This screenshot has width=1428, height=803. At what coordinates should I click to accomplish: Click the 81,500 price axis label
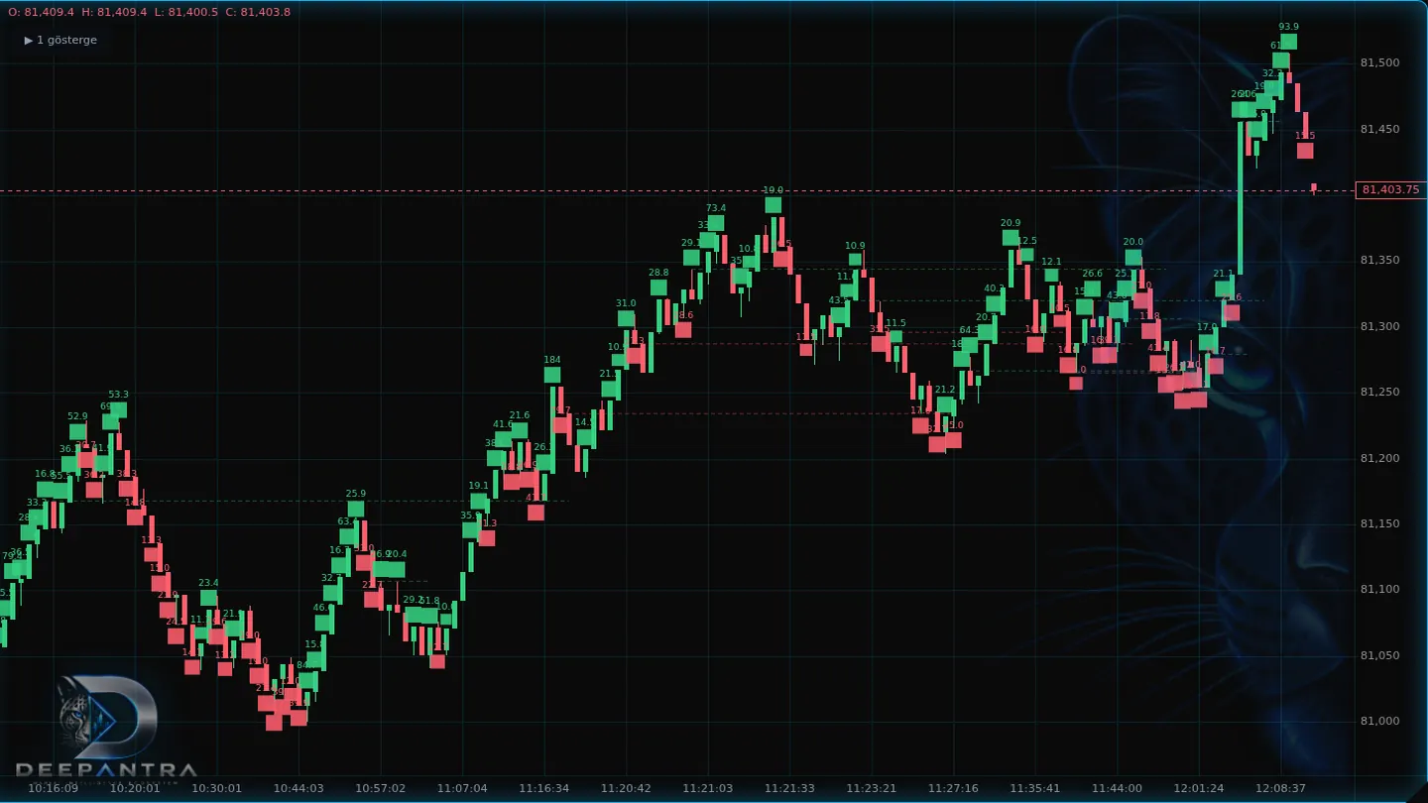click(x=1379, y=62)
